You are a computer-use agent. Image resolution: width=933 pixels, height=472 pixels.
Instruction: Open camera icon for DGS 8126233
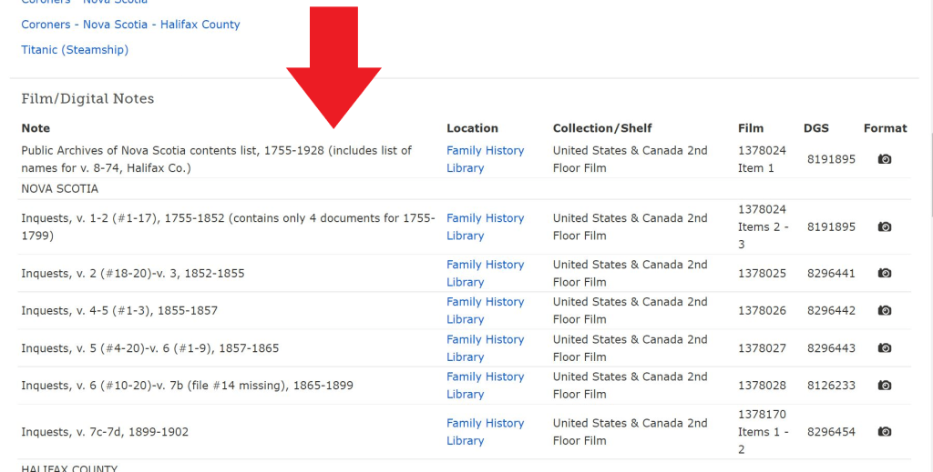coord(884,385)
